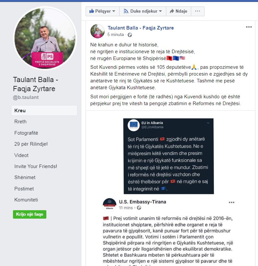Go to Videot in the sidebar
The height and width of the screenshot is (266, 258).
point(21,155)
